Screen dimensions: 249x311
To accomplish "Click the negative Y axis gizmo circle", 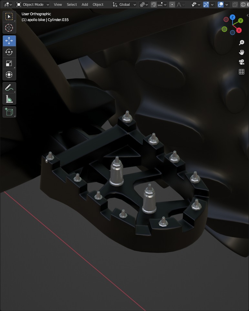I will pyautogui.click(x=224, y=29).
